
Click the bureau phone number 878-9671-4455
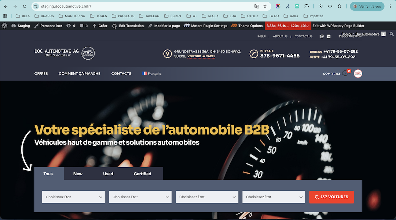[x=280, y=56]
